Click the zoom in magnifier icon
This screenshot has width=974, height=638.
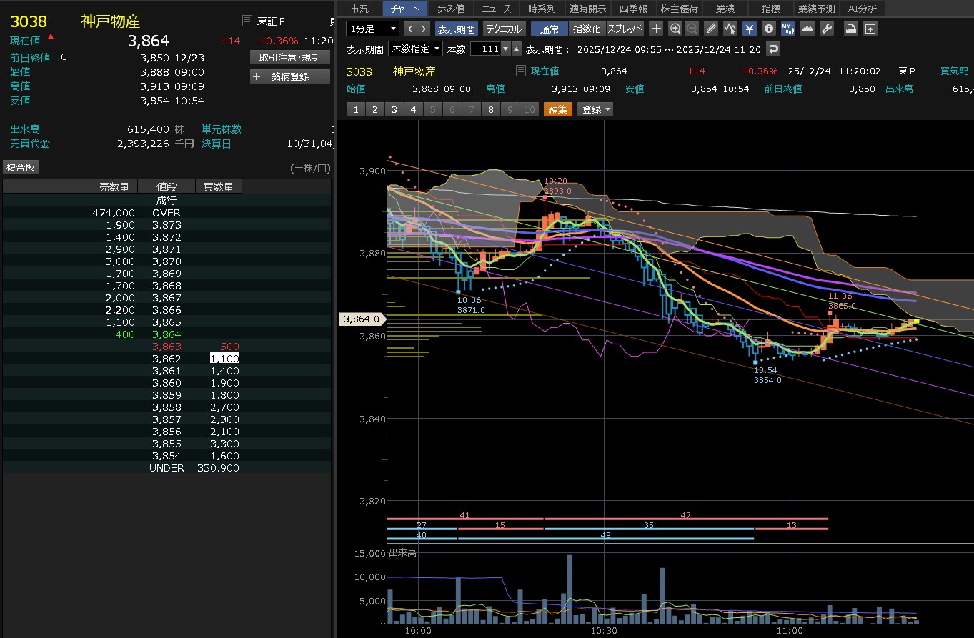pos(675,29)
